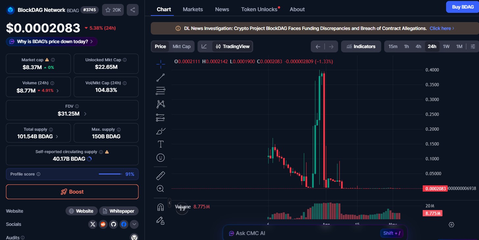479x240 pixels.
Task: Open BlockDAG X (Twitter) profile
Action: coord(93,224)
